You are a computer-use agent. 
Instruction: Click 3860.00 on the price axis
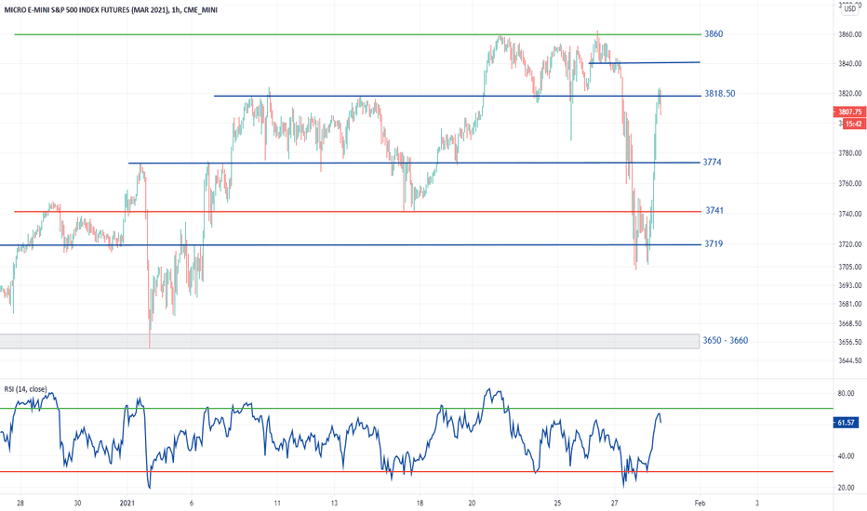[x=850, y=34]
